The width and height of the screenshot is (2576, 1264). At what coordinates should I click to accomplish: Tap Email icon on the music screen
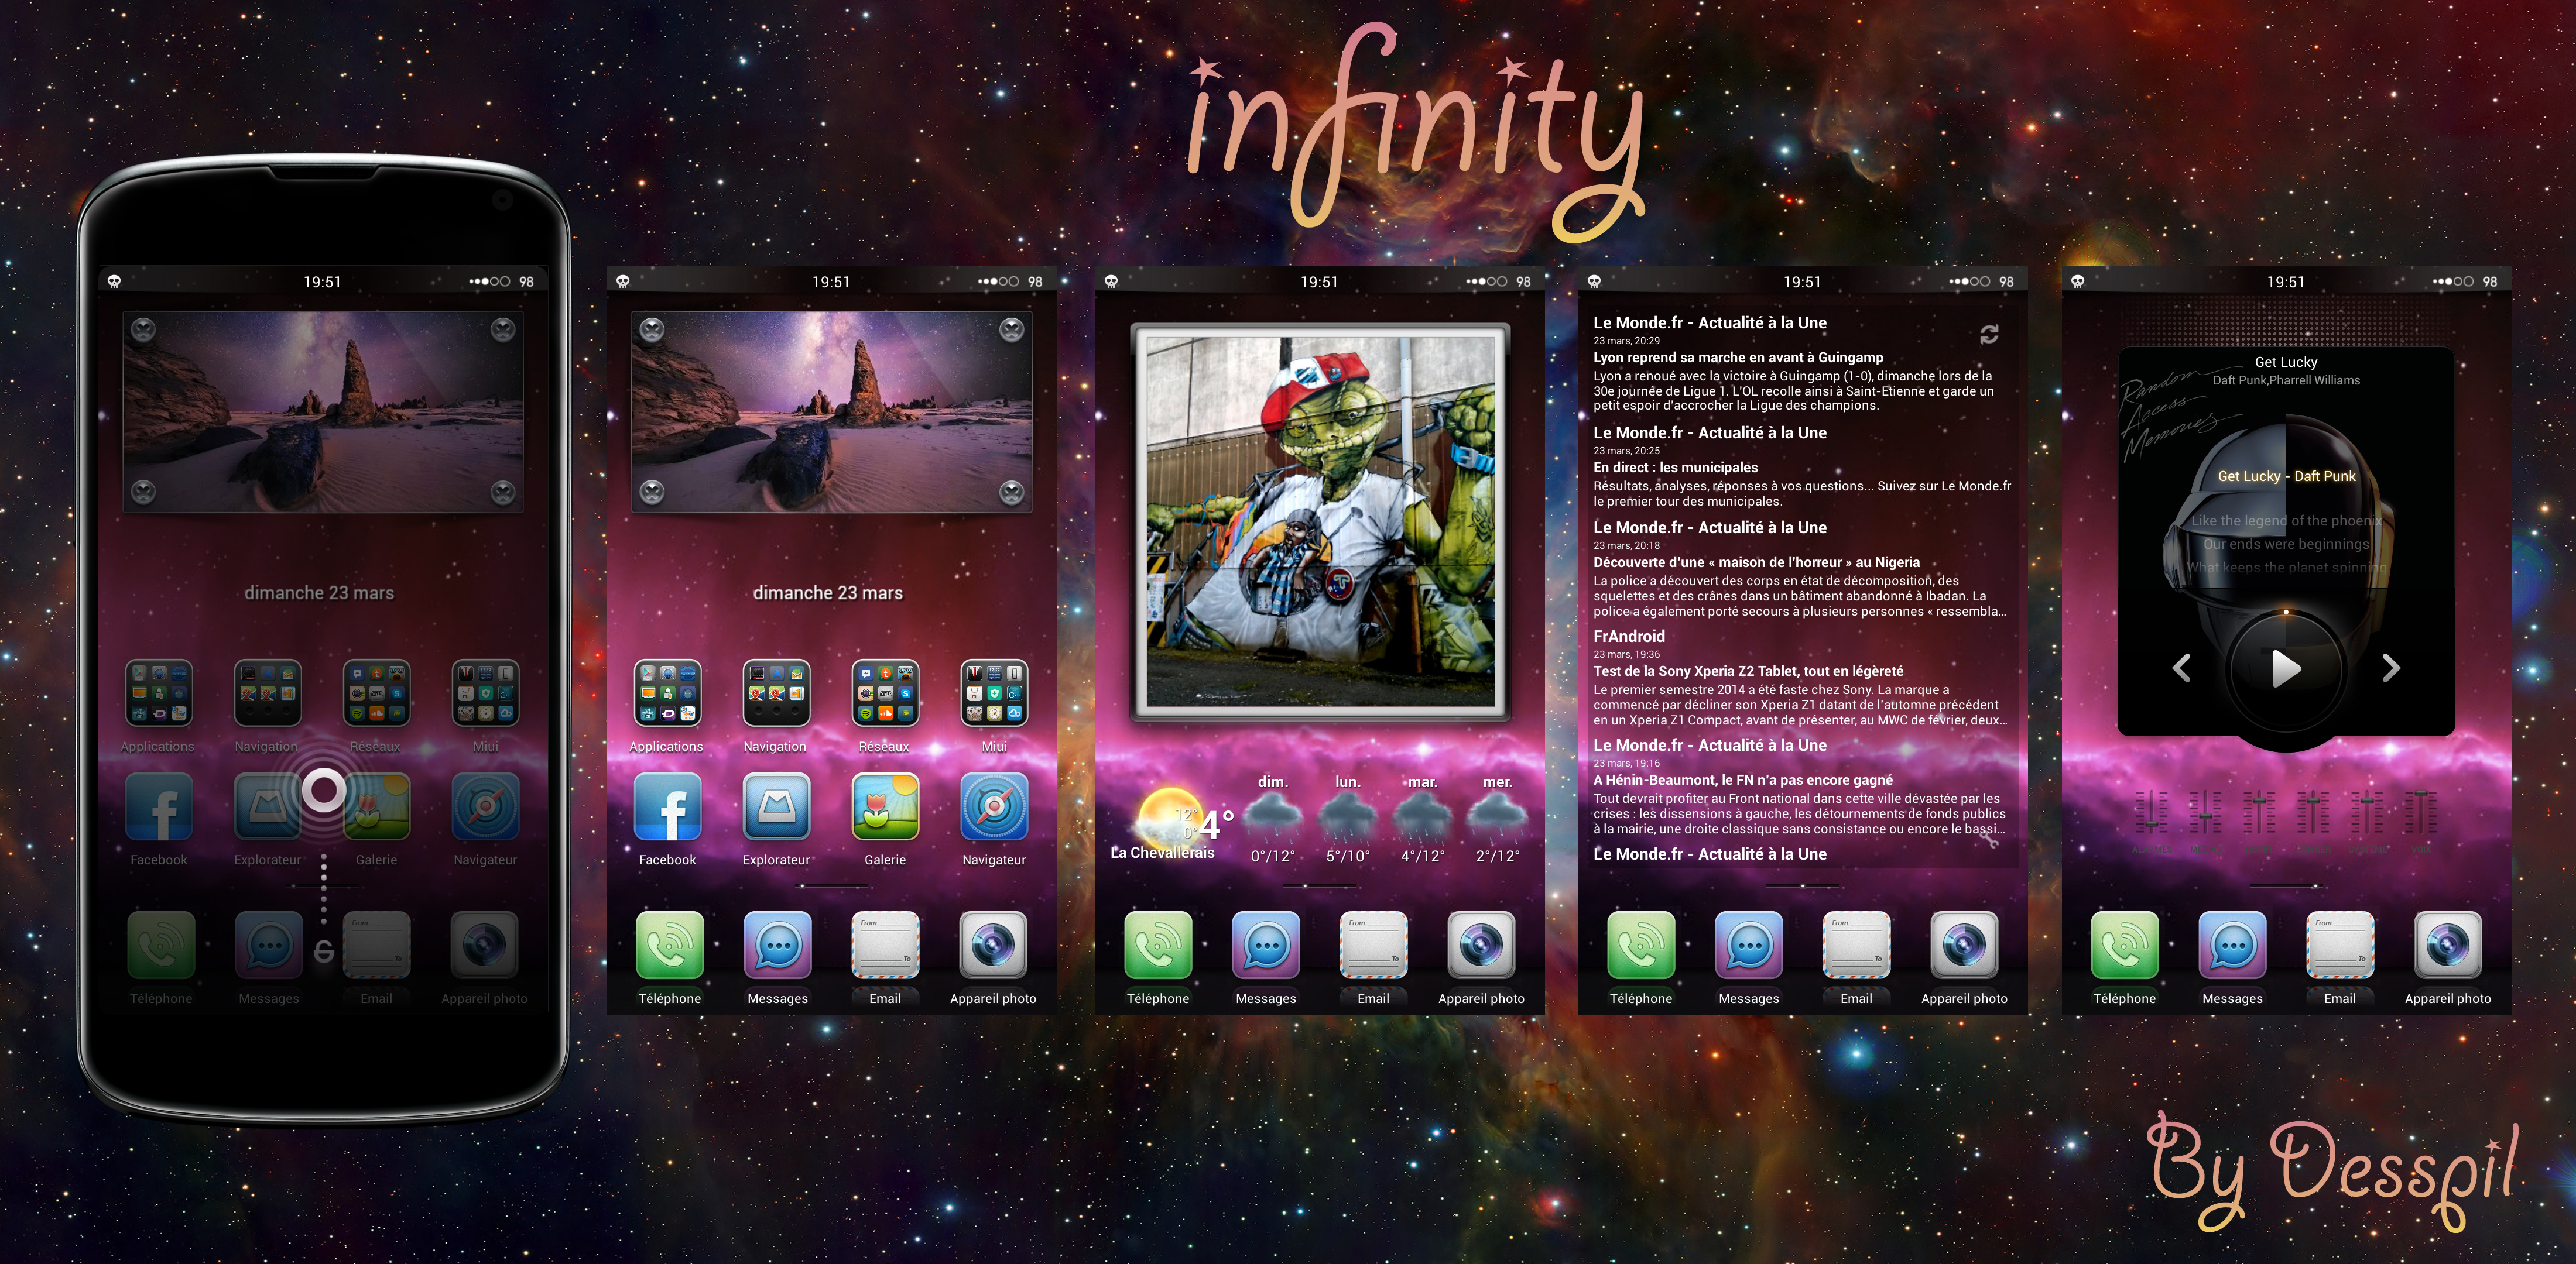pyautogui.click(x=2340, y=944)
